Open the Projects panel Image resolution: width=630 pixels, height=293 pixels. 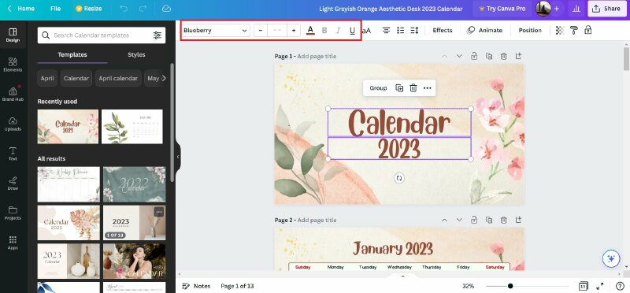13,213
